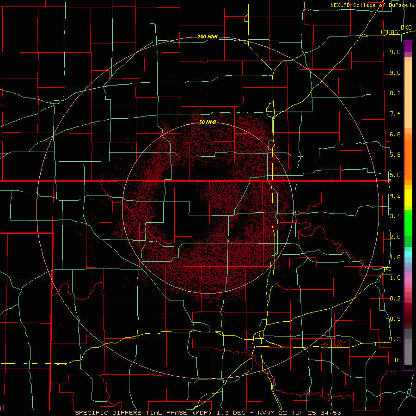
Task: Click the 9.8 value on color scale
Action: [395, 52]
